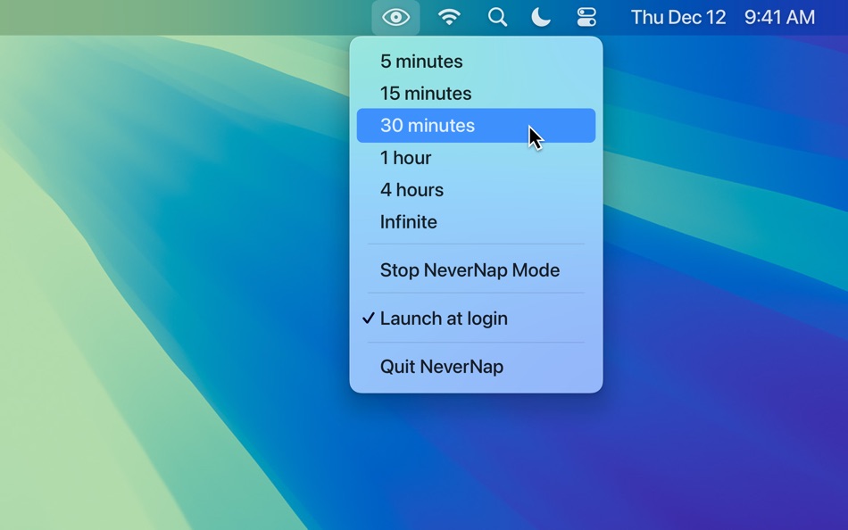Image resolution: width=848 pixels, height=530 pixels.
Task: Click the date Thu Dec 12
Action: (678, 17)
